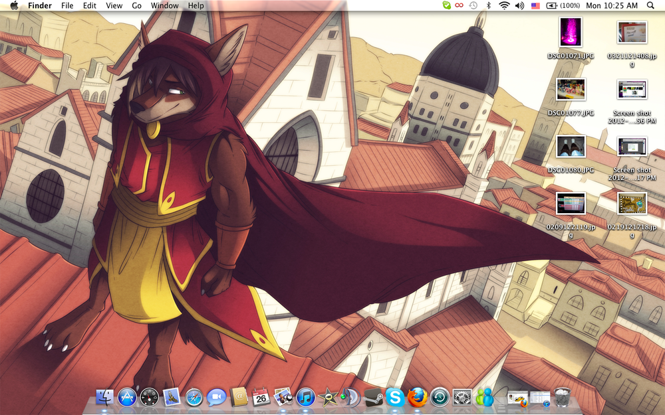This screenshot has width=665, height=415.
Task: Restore minimized Firefox window in dock
Action: (x=517, y=398)
